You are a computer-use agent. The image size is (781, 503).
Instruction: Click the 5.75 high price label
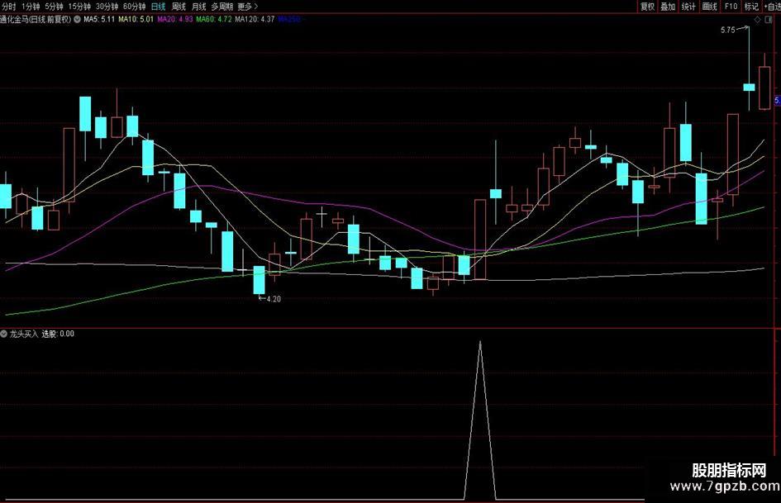(x=728, y=30)
